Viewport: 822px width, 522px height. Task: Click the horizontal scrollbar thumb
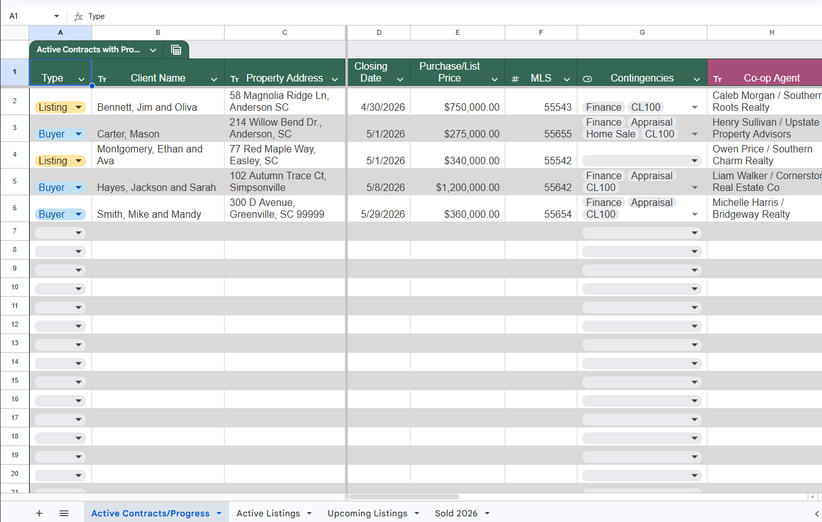coord(404,496)
